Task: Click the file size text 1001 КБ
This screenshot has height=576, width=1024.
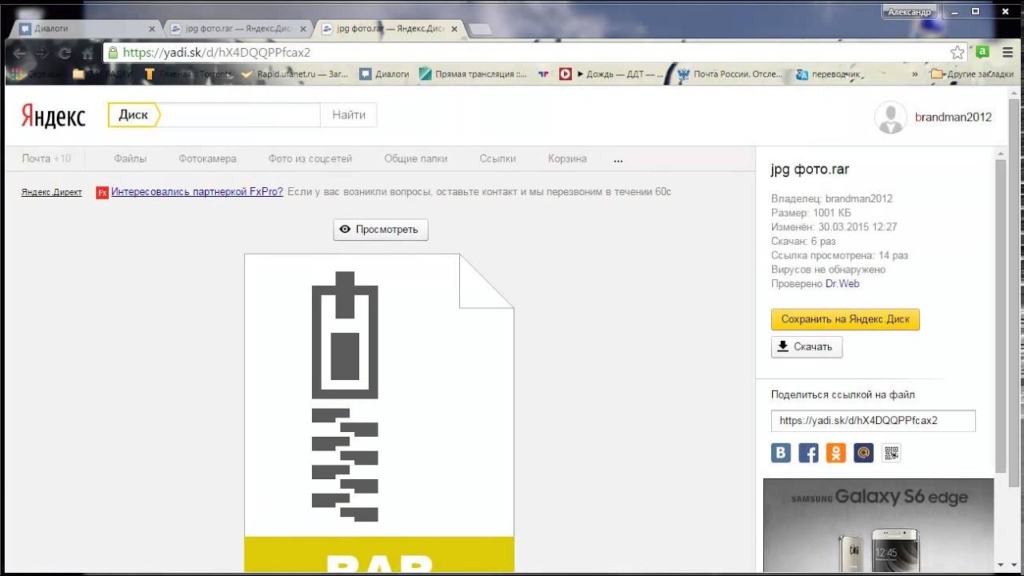Action: point(832,213)
